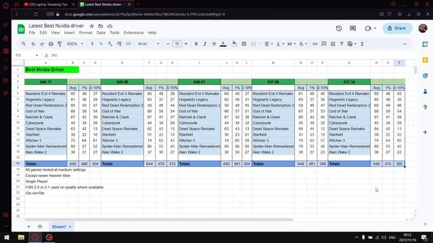Open the zoom level dropdown
The image size is (433, 243).
pos(74,44)
